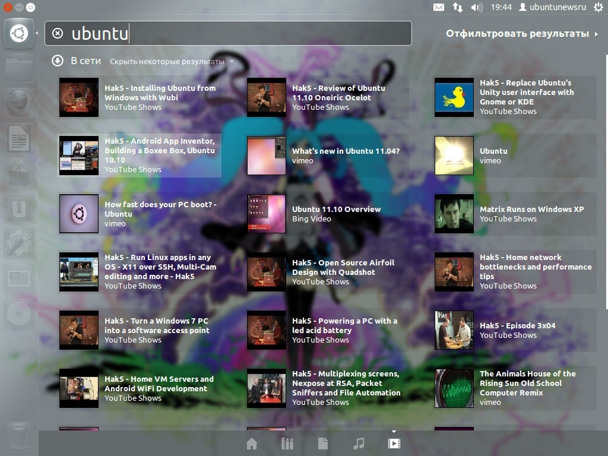The image size is (608, 456).
Task: Launch Firefox from the launcher
Action: coord(19,102)
